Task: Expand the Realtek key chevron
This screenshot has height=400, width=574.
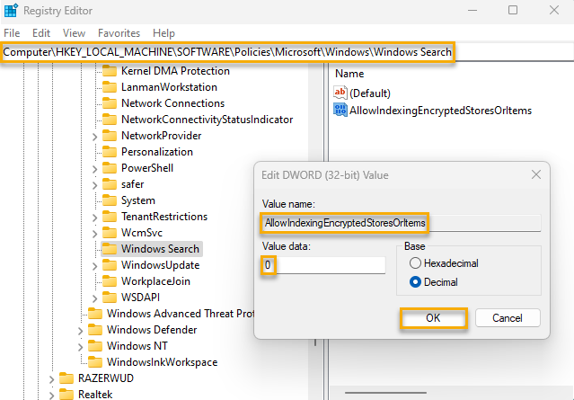Action: 52,395
